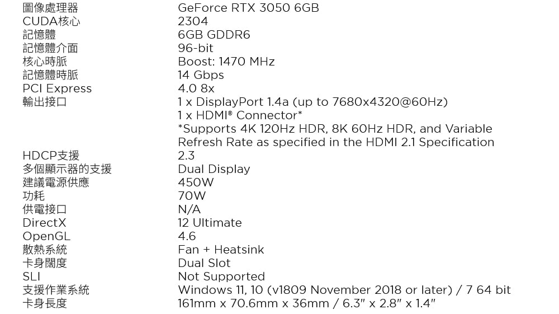
Task: Click the 70W power consumption value
Action: click(192, 196)
